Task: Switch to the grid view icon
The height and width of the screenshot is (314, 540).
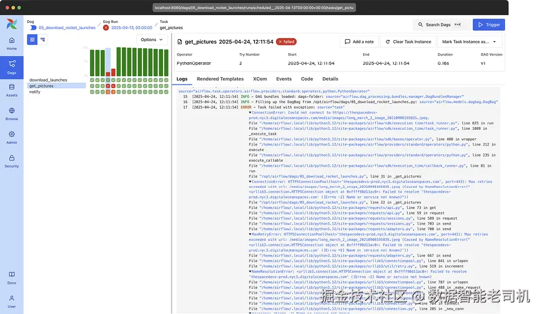Action: point(33,40)
